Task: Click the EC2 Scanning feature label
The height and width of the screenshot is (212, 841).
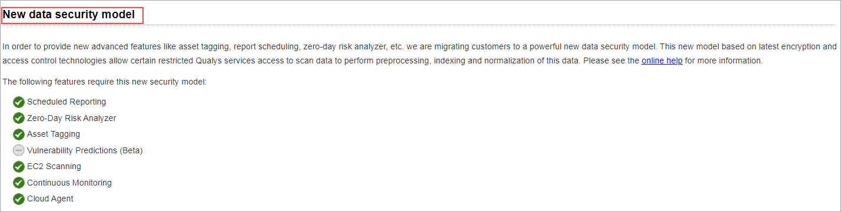Action: [54, 166]
